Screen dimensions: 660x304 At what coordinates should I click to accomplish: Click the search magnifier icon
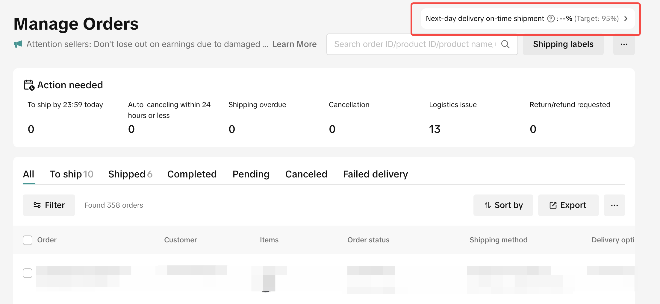(x=505, y=44)
